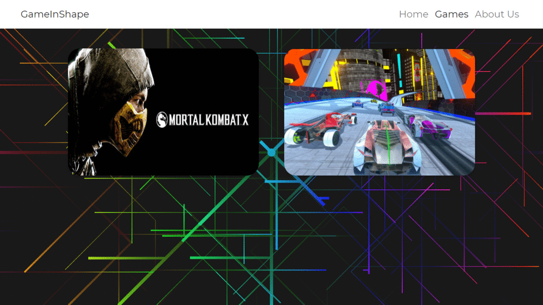Select the Games navigation item

coord(452,14)
